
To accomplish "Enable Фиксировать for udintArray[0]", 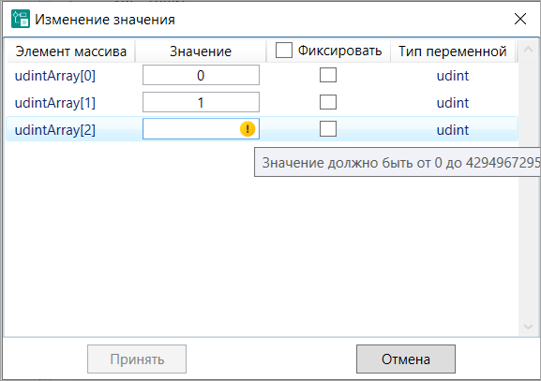I will tap(328, 75).
